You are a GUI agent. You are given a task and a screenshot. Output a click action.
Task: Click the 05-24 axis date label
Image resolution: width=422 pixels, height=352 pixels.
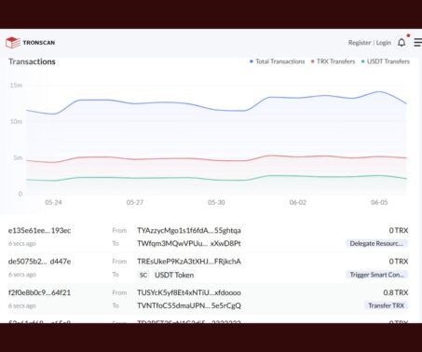(x=53, y=202)
